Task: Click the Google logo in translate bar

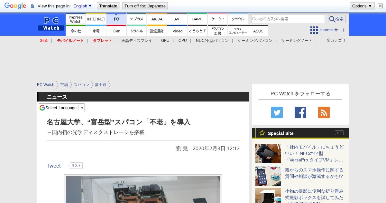Action: (x=15, y=6)
